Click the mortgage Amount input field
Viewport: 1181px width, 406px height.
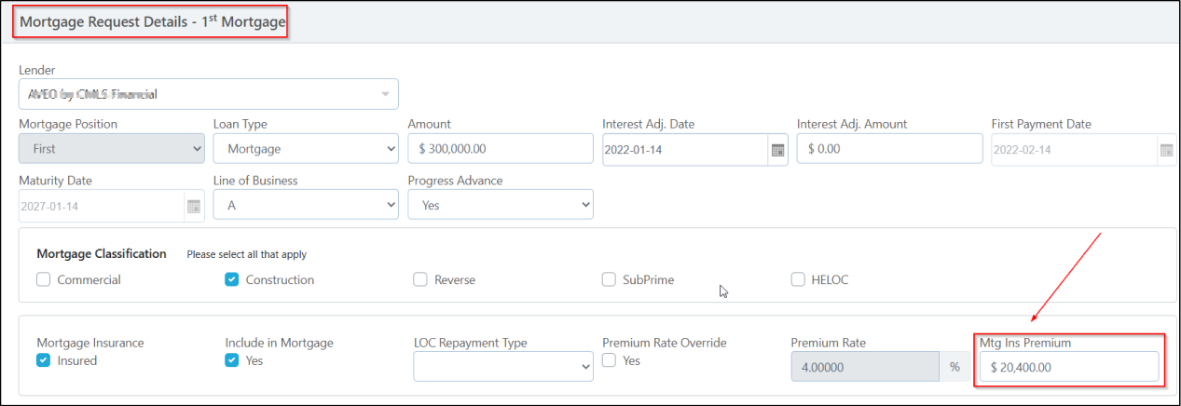[x=500, y=149]
